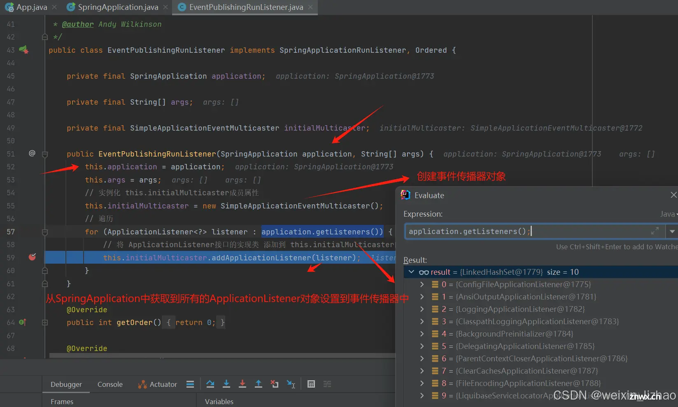
Task: Collapse the code fold at line 42
Action: [45, 37]
